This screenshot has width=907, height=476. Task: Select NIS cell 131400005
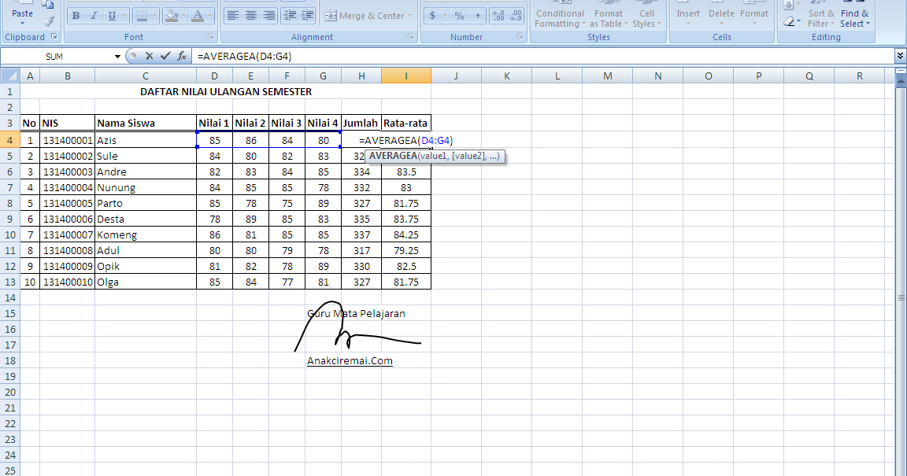point(68,203)
